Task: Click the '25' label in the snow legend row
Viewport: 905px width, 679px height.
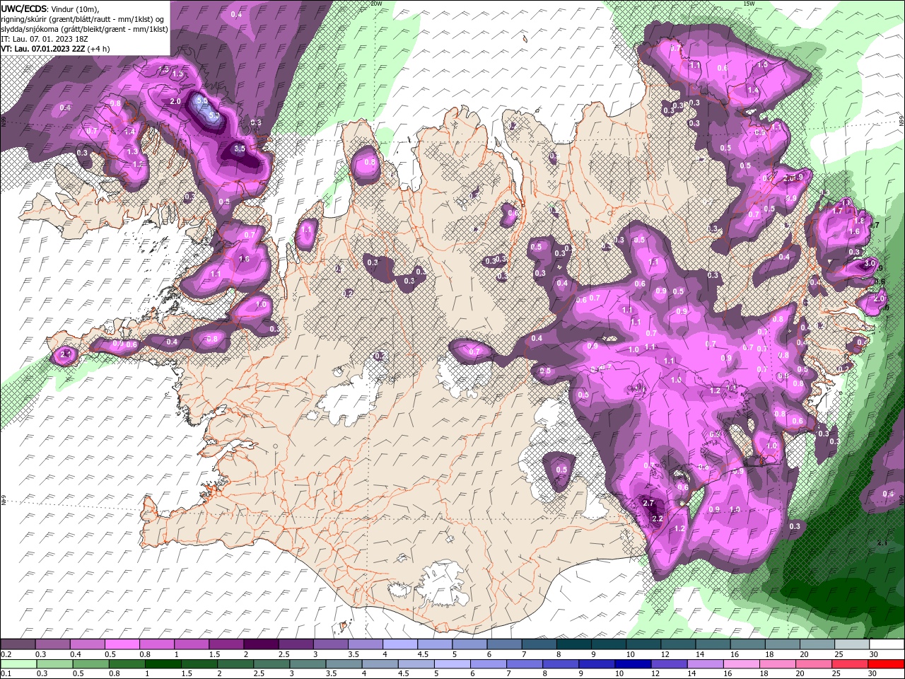Action: [839, 654]
